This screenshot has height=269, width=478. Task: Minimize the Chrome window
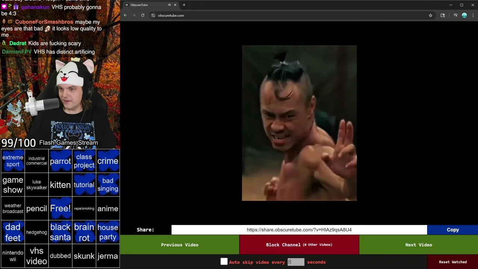(x=451, y=5)
